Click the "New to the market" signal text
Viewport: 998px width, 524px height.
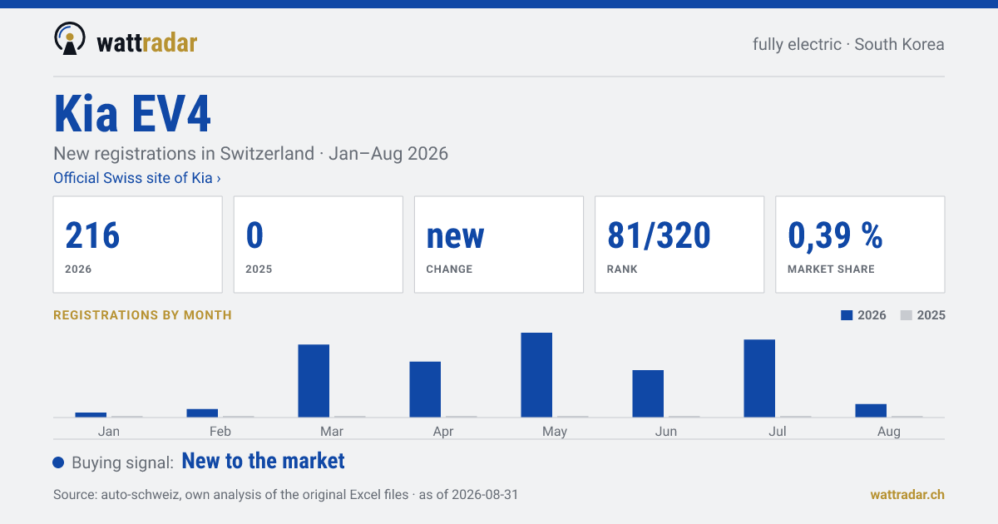point(263,461)
